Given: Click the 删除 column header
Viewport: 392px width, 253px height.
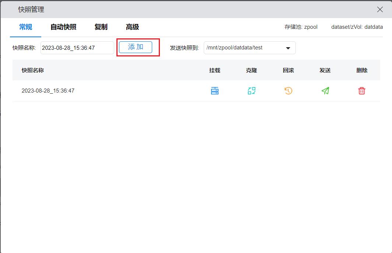Looking at the screenshot, I should pyautogui.click(x=362, y=70).
